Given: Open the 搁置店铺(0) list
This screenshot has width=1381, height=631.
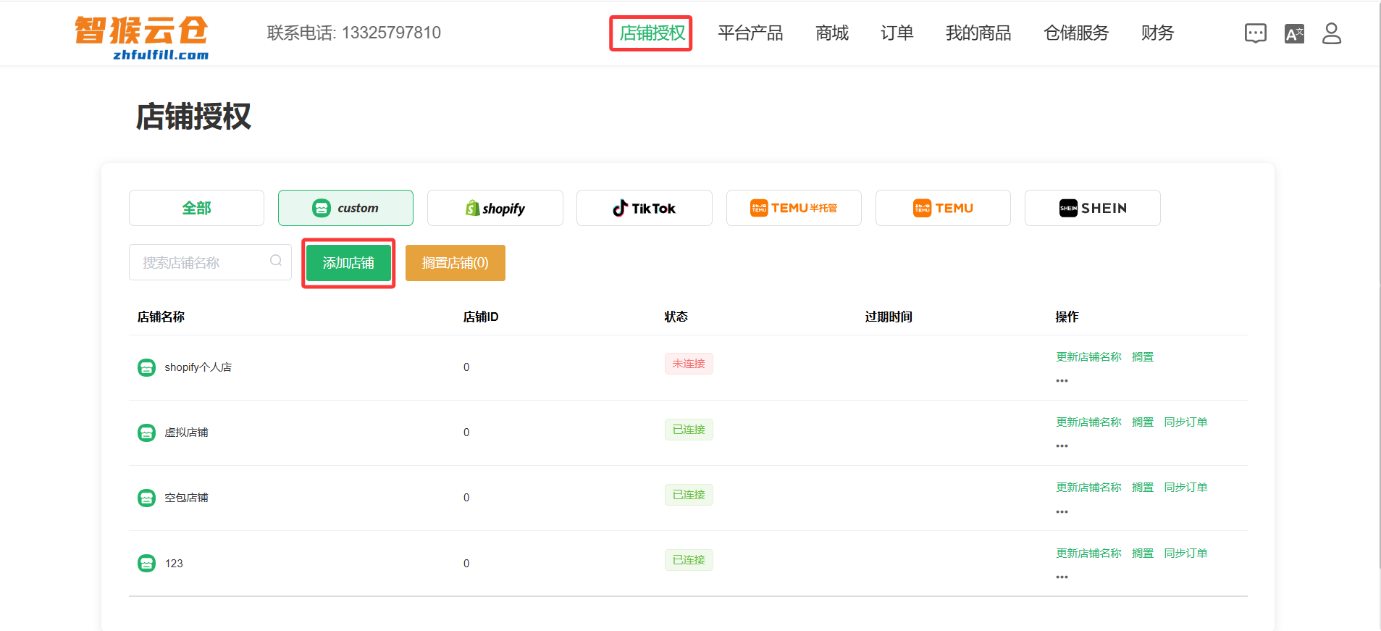Looking at the screenshot, I should (456, 262).
